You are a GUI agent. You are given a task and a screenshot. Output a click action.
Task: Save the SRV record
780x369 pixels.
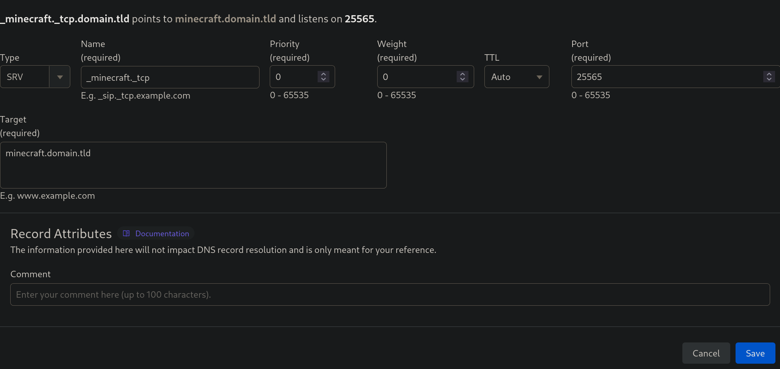pos(755,353)
